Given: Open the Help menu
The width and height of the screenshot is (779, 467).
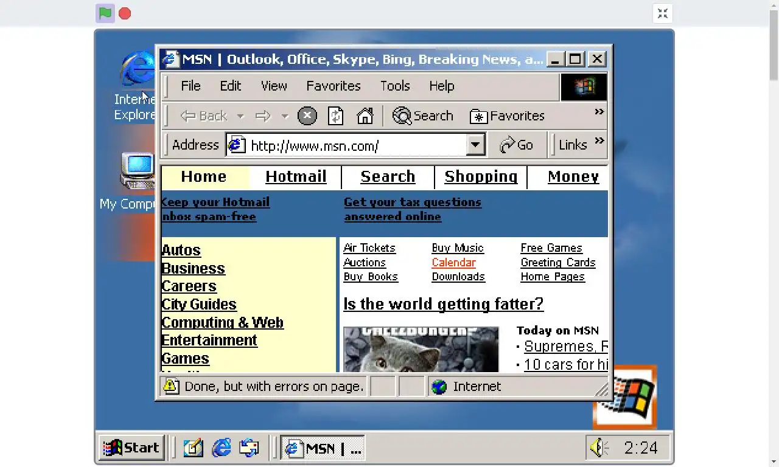Looking at the screenshot, I should pos(442,86).
